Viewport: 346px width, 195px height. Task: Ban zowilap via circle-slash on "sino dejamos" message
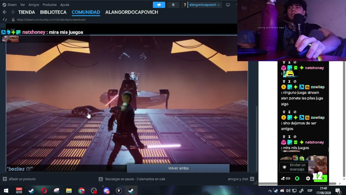click(295, 112)
